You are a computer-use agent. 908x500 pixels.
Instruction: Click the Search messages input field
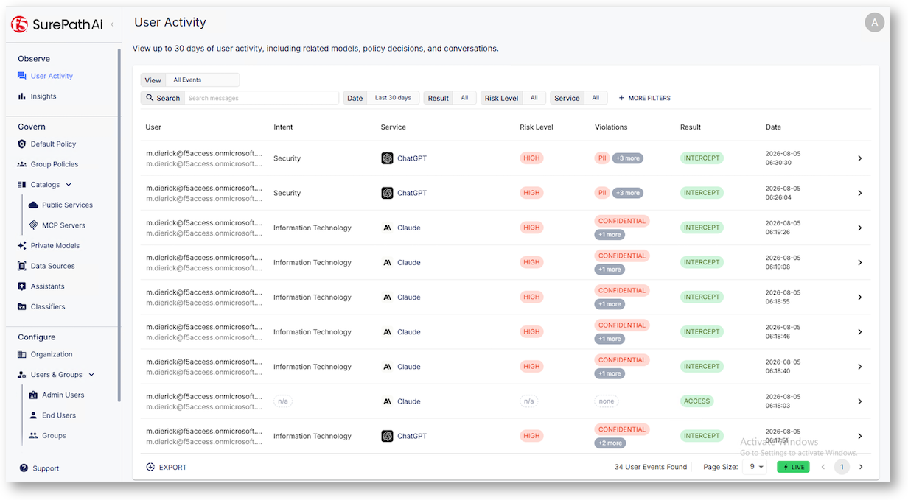262,98
